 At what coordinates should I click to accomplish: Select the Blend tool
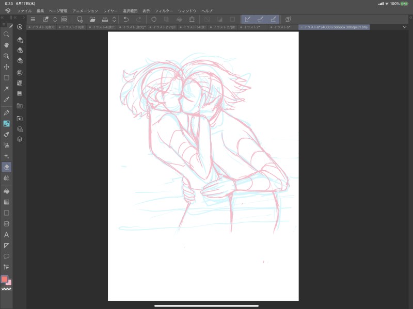pyautogui.click(x=6, y=178)
